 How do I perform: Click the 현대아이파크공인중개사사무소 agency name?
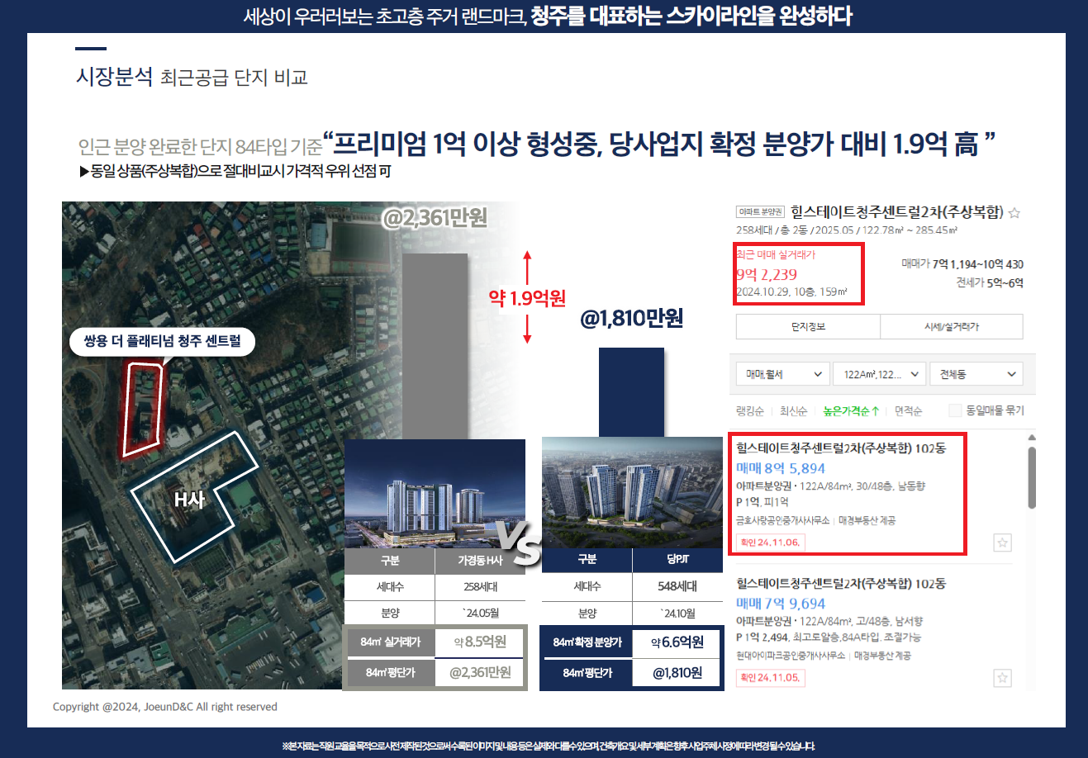click(x=791, y=656)
